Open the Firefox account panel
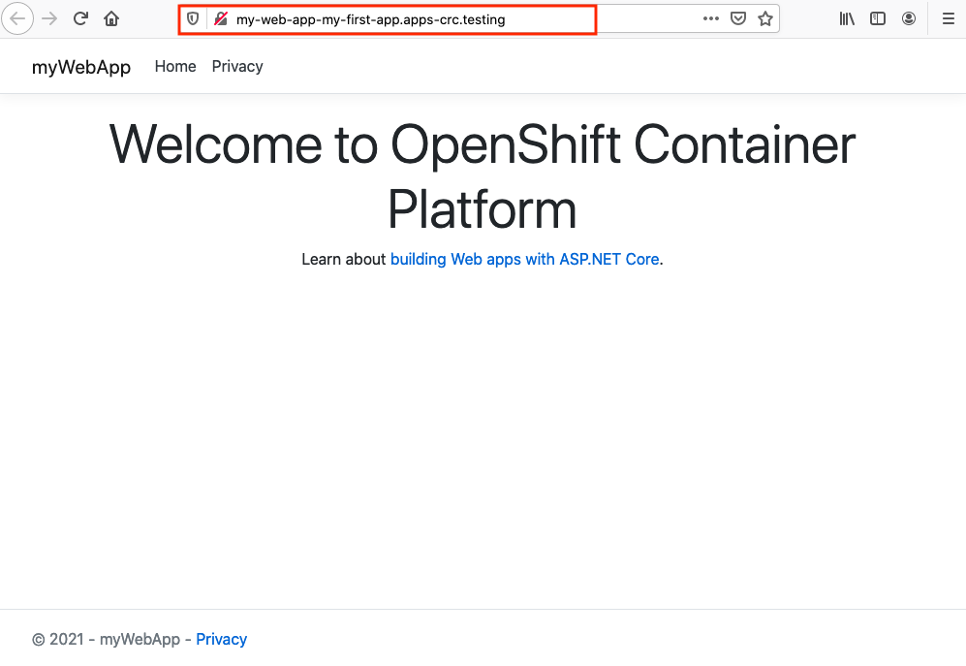 click(909, 18)
